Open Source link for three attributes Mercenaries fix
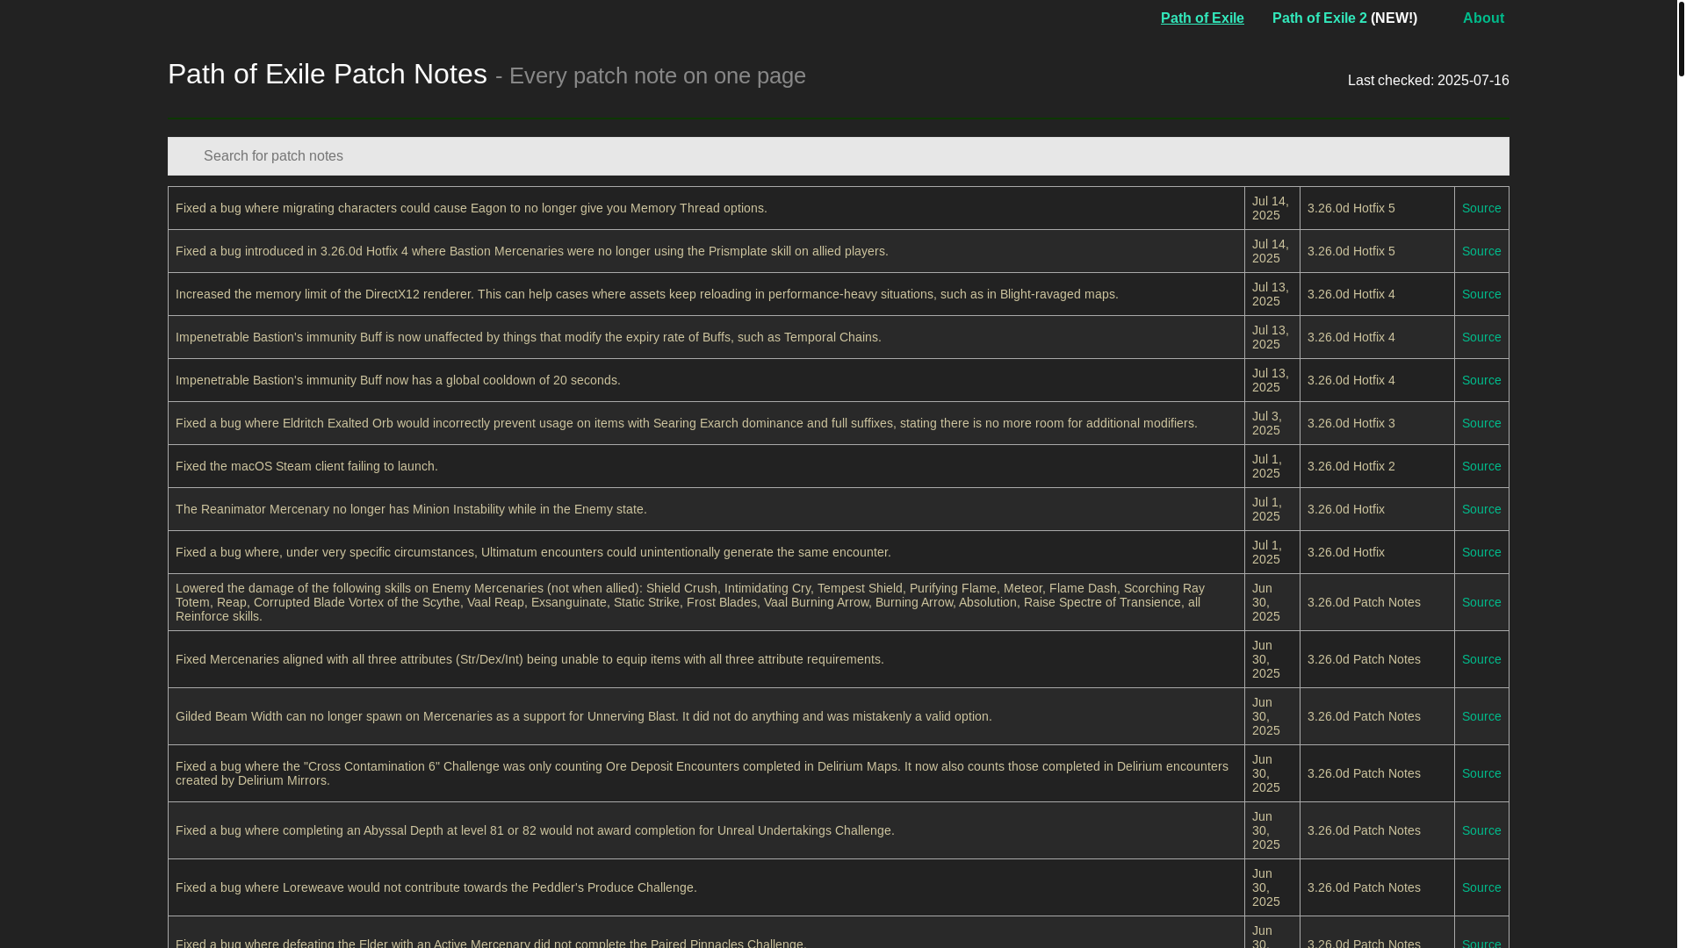This screenshot has height=948, width=1686. [x=1481, y=659]
